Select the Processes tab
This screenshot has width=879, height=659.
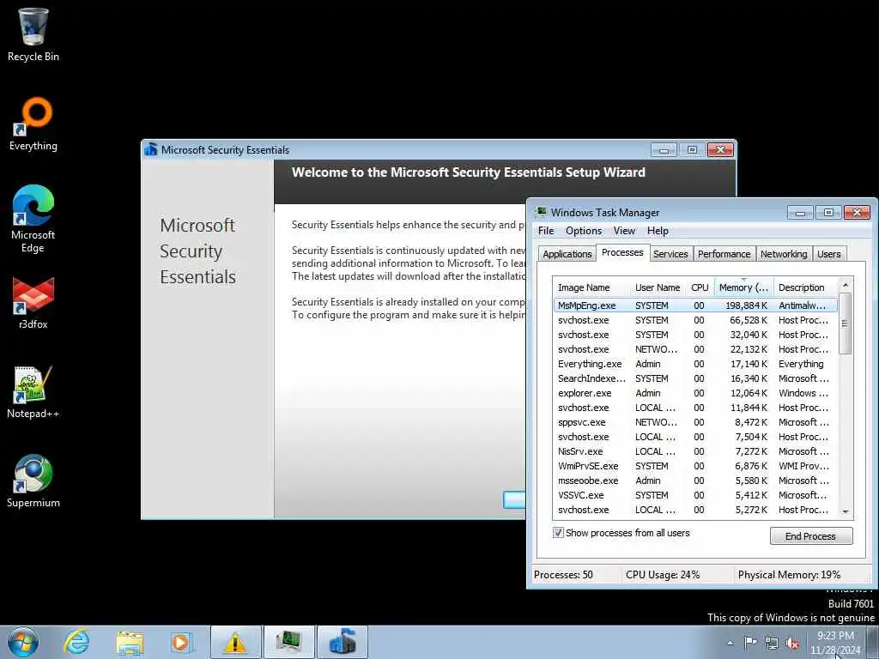pos(622,253)
